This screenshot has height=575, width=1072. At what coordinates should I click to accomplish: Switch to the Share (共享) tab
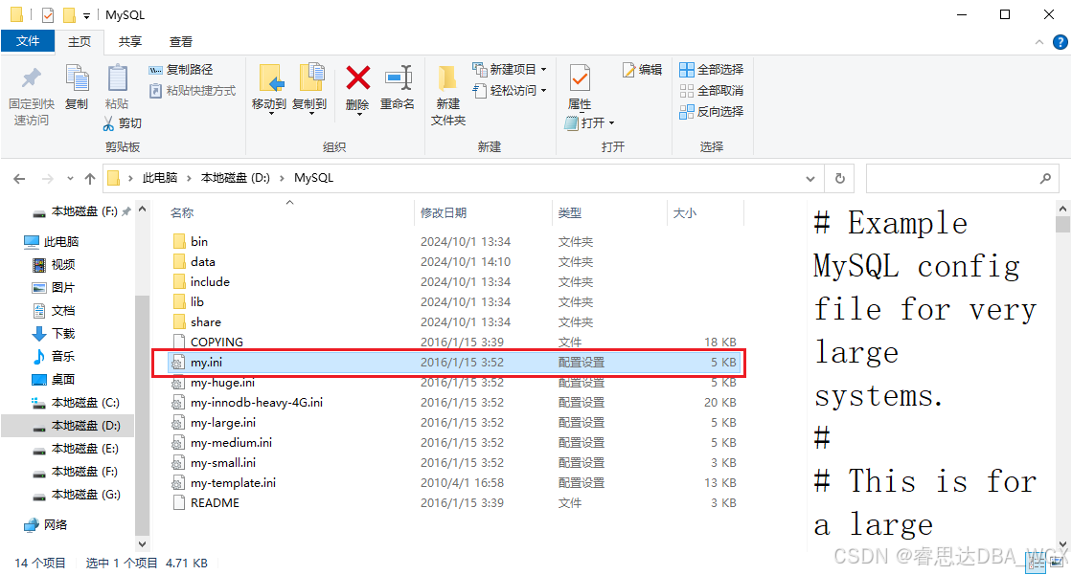tap(130, 42)
